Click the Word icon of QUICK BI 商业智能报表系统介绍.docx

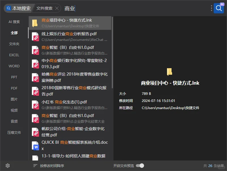36,146
